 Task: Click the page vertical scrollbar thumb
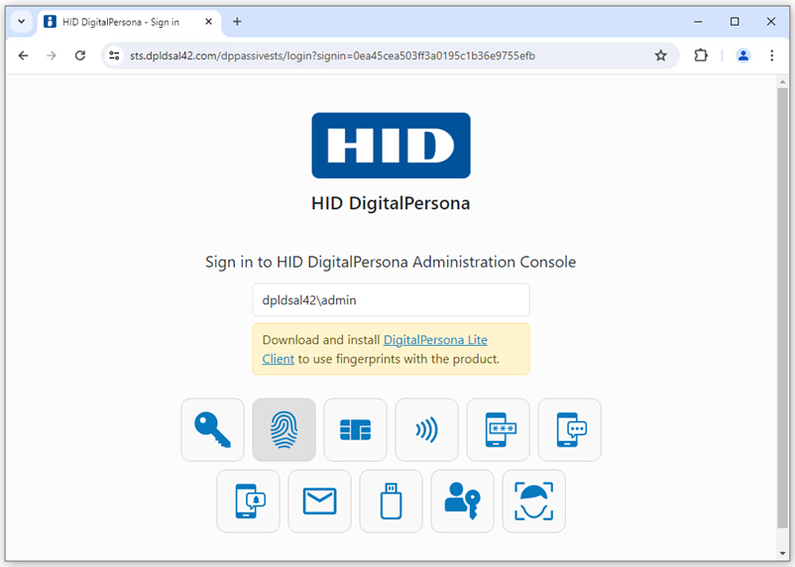point(782,308)
